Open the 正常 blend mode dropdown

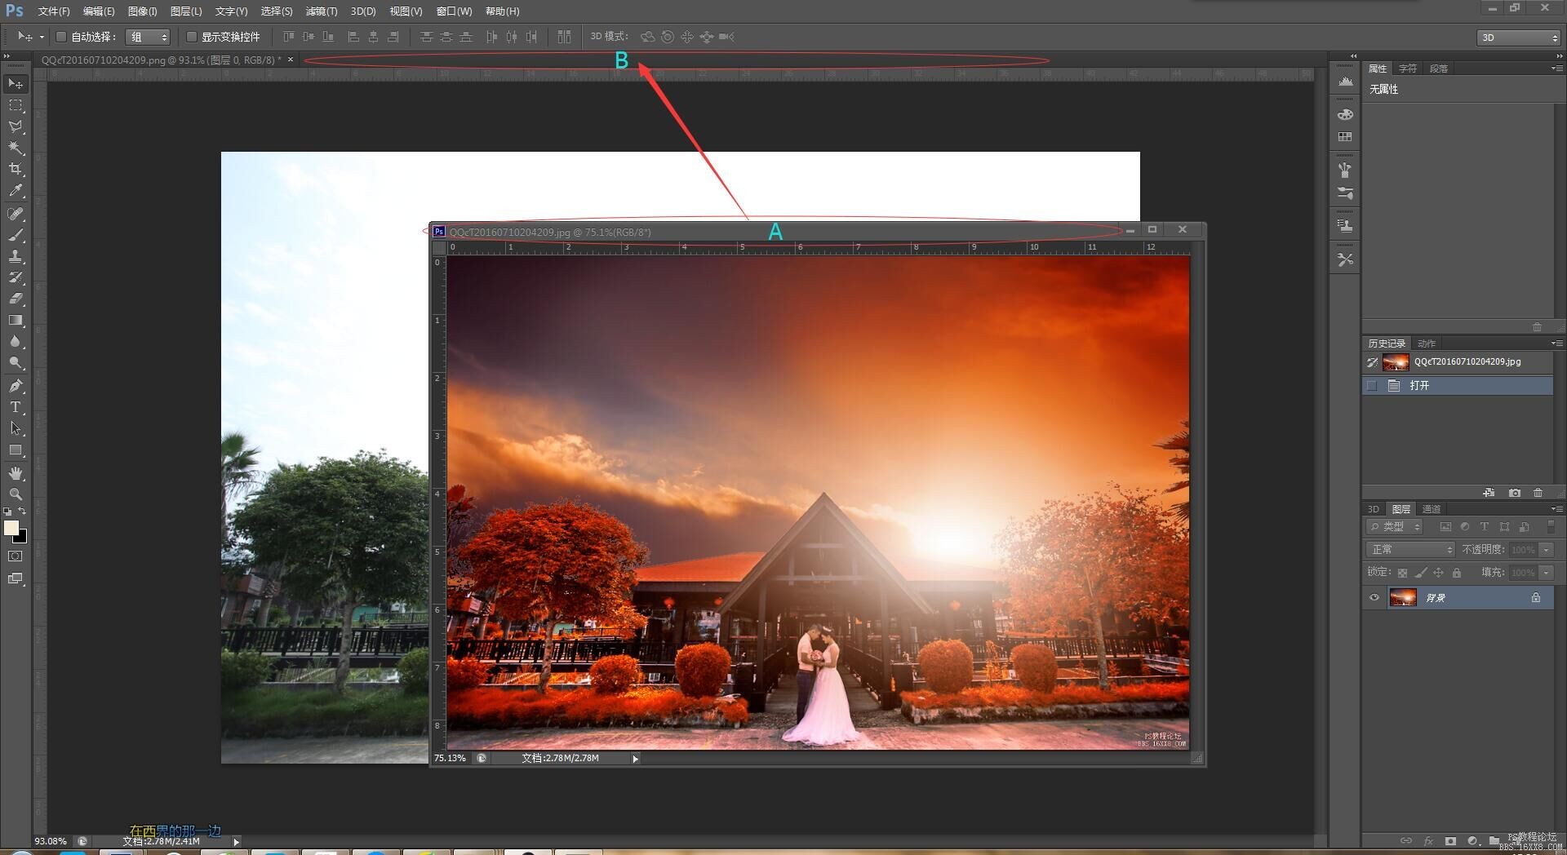[x=1410, y=550]
